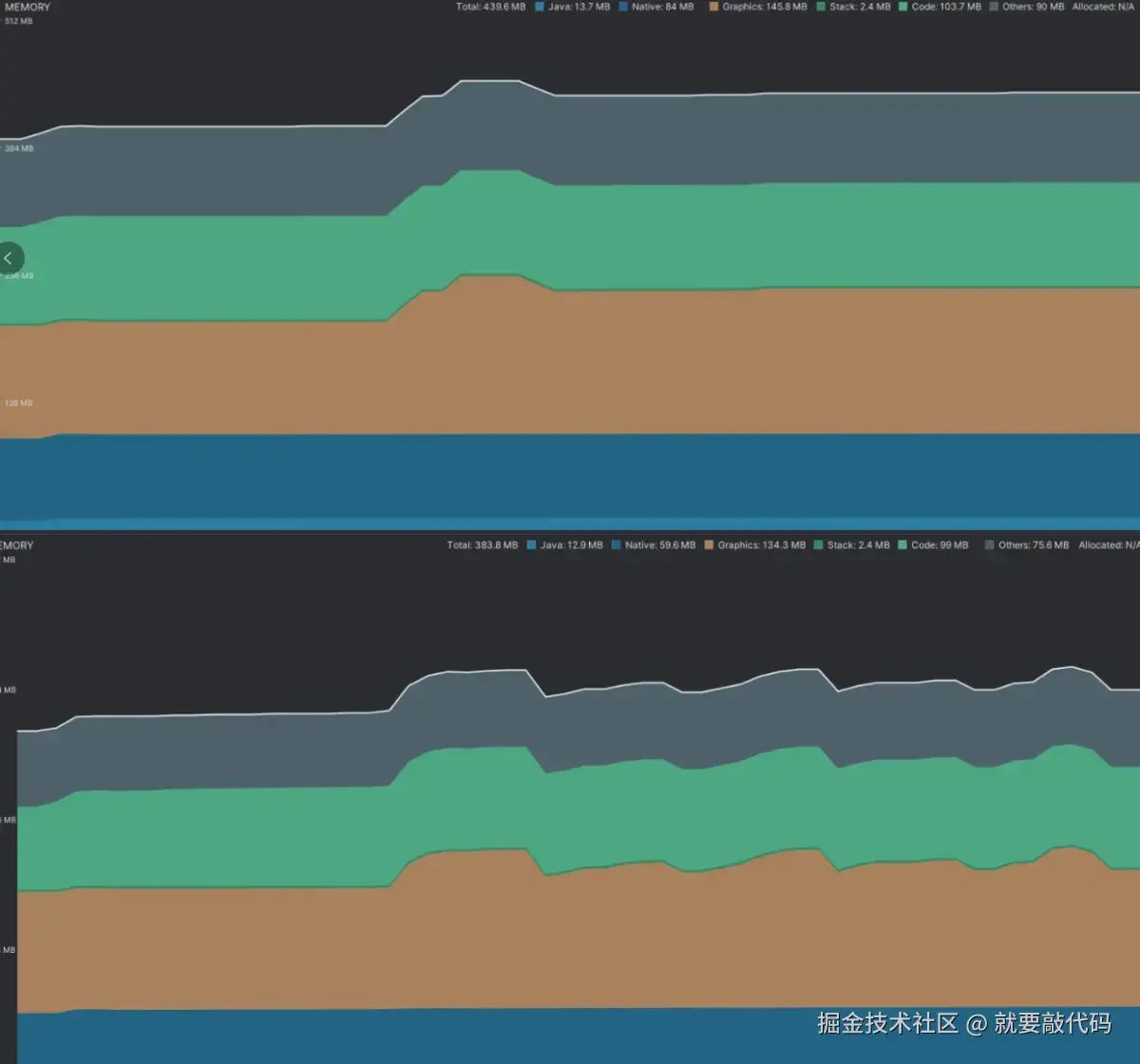Screen dimensions: 1140x1064
Task: Click the 'Others: 75.6 MB' legend text
Action: pyautogui.click(x=1033, y=545)
